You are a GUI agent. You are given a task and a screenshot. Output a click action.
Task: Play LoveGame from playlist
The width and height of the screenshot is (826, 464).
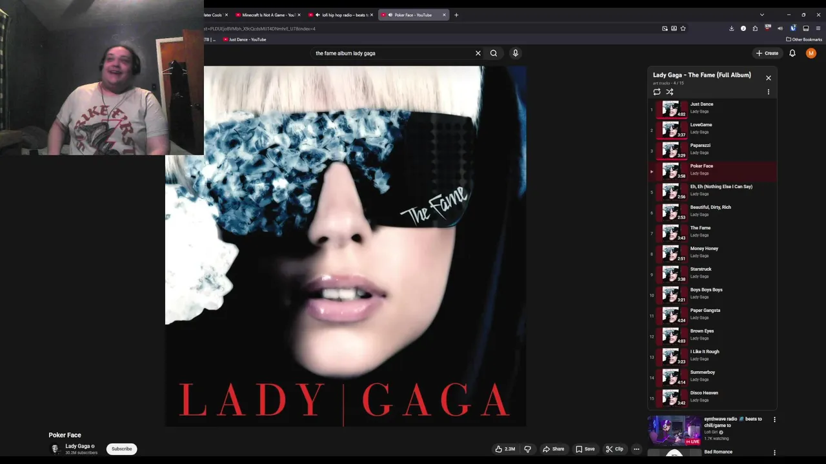click(x=712, y=129)
